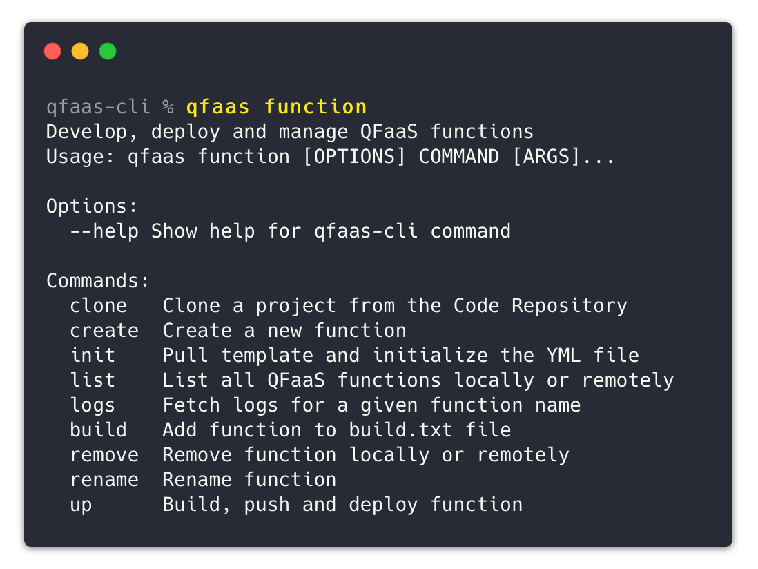The image size is (758, 569).
Task: Click the "Commands:" section heading
Action: [x=98, y=281]
